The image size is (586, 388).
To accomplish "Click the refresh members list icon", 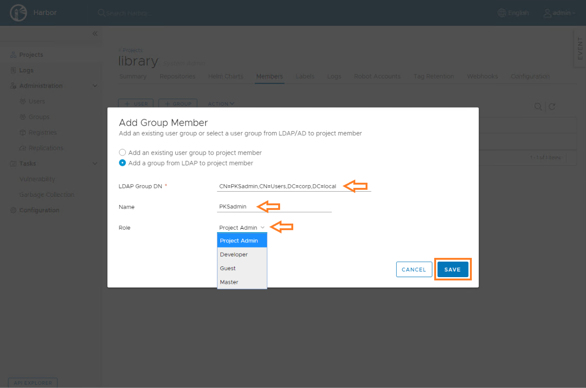I will click(552, 107).
